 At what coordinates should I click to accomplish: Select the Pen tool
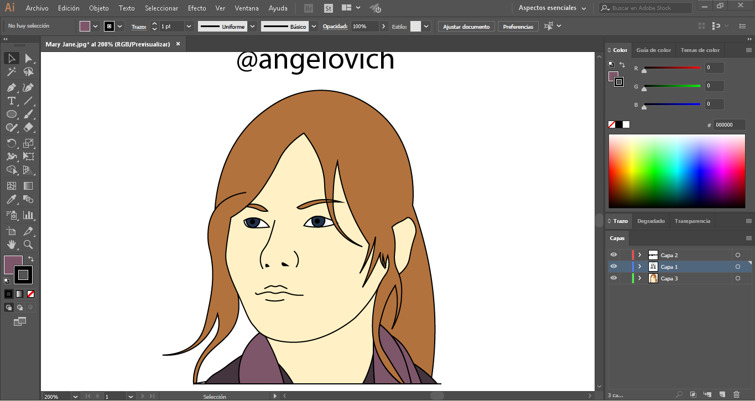coord(11,87)
